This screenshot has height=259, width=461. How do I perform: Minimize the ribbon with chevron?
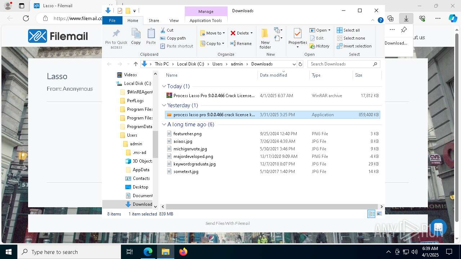[x=373, y=21]
